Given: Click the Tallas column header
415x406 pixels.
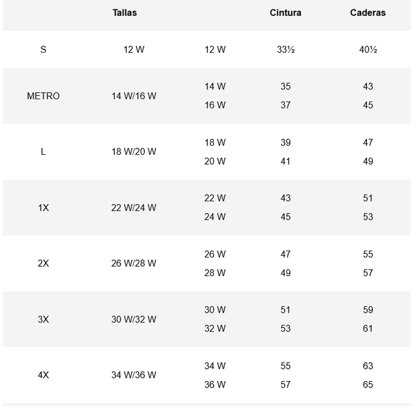Looking at the screenshot, I should pos(125,13).
